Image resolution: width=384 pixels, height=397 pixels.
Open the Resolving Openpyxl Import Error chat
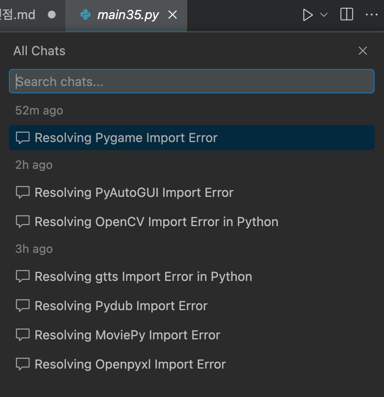(130, 364)
